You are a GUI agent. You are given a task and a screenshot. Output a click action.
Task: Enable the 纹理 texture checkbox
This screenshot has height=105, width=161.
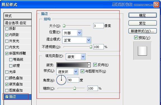[11, 66]
